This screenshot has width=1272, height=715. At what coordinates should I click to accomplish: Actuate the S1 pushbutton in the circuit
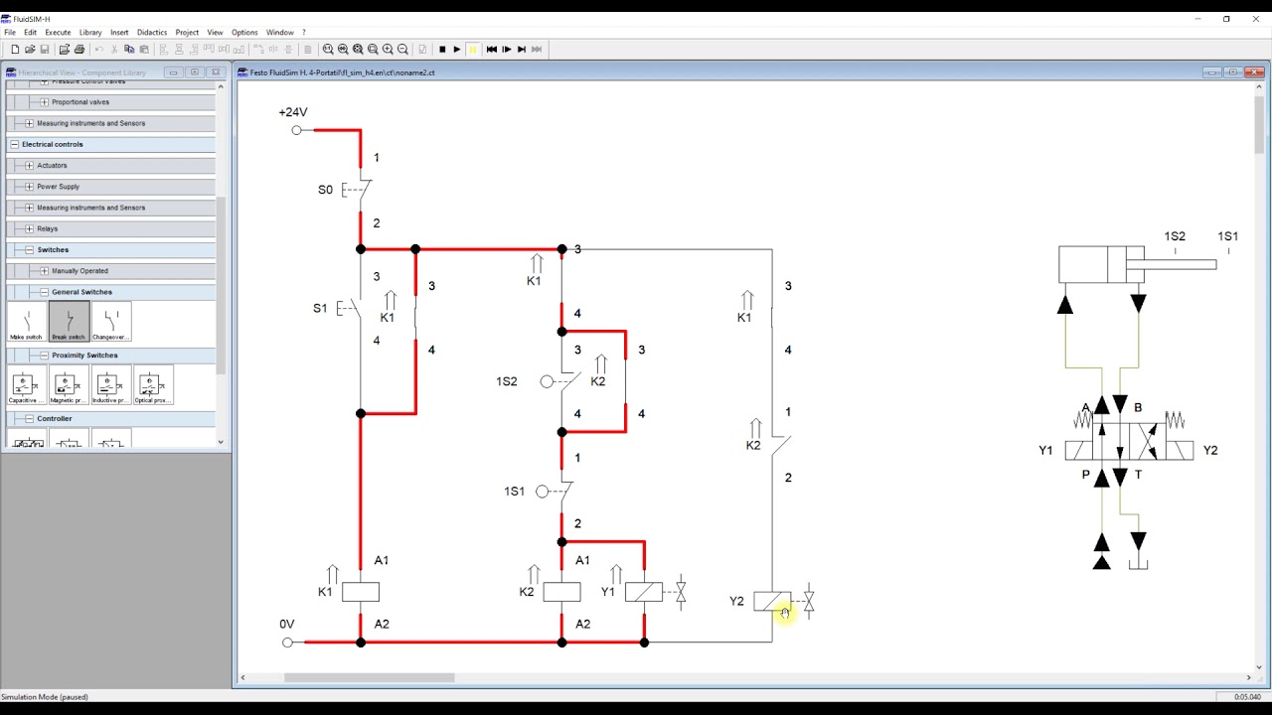pyautogui.click(x=350, y=309)
